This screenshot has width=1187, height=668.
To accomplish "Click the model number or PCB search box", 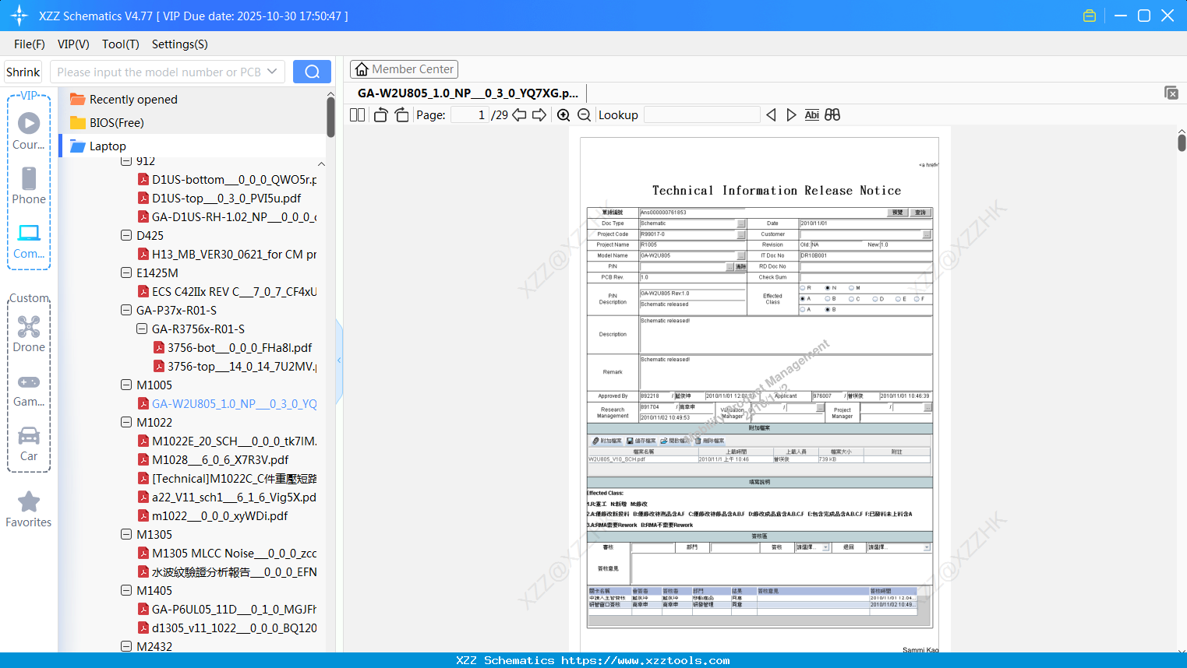I will 158,72.
